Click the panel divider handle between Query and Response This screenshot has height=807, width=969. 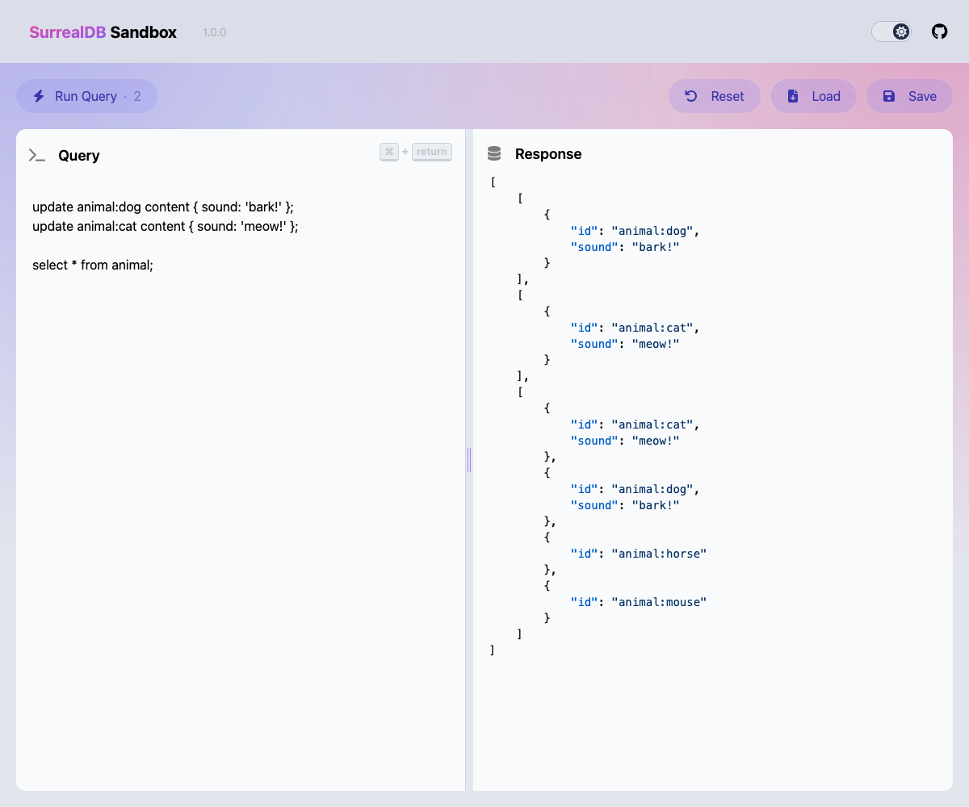coord(469,460)
